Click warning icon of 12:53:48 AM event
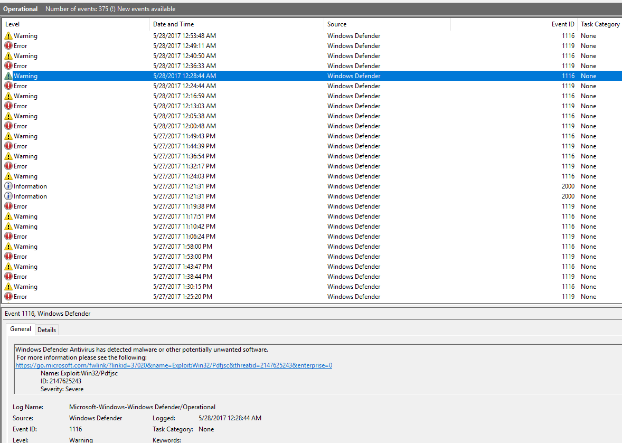Image resolution: width=622 pixels, height=443 pixels. click(8, 36)
